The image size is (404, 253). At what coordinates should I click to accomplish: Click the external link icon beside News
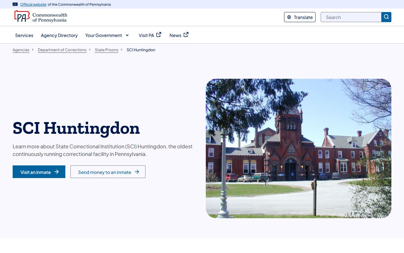(186, 35)
